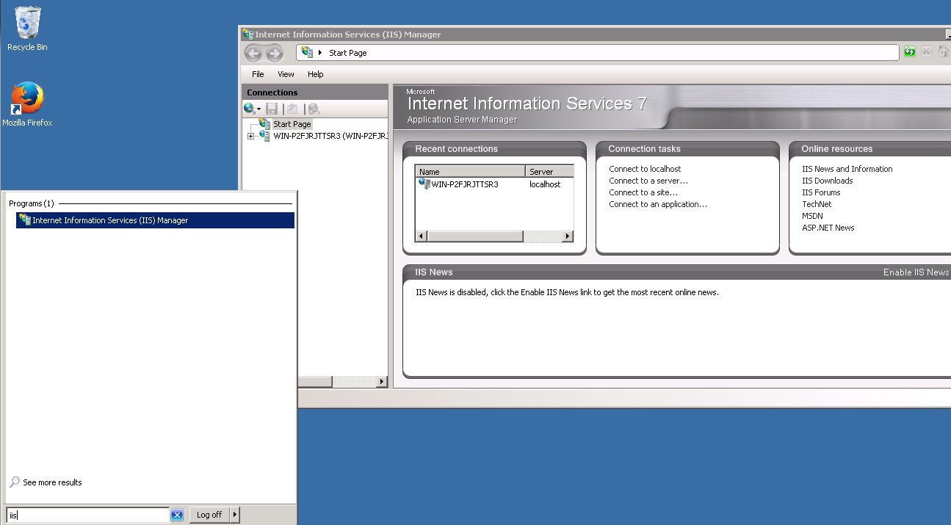951x525 pixels.
Task: Click See more results link
Action: click(52, 482)
